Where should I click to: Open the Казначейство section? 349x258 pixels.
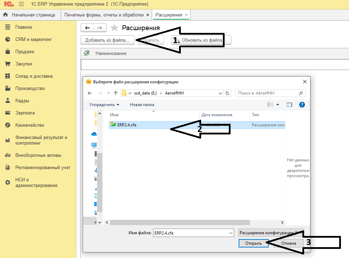click(x=29, y=125)
